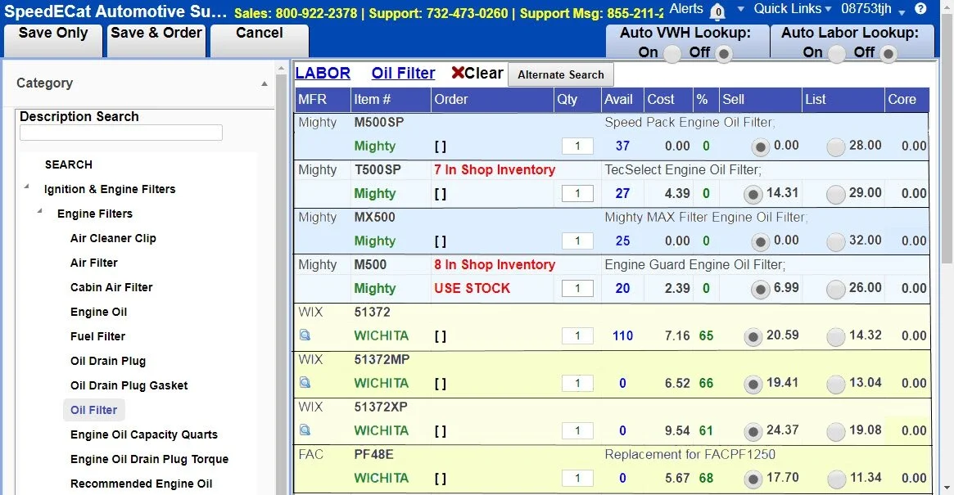Click order brackets for WIX 51372MP
This screenshot has height=495, width=954.
(x=441, y=384)
